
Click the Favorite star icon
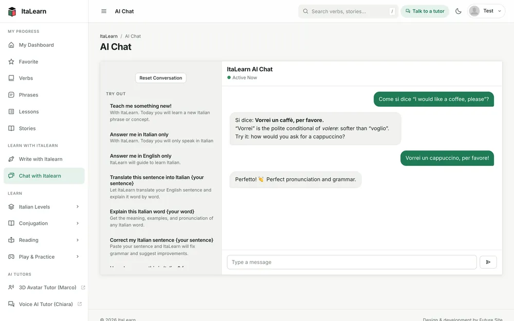[x=11, y=62]
